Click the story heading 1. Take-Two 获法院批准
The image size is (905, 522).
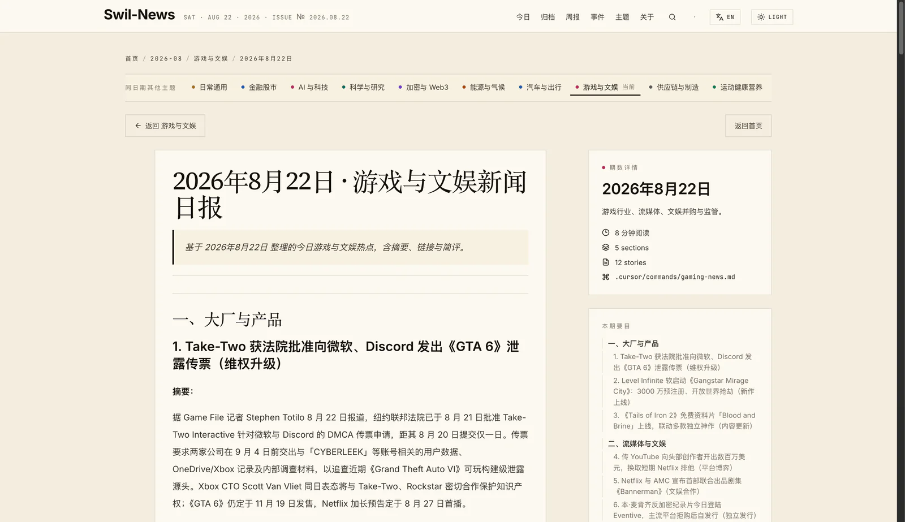tap(346, 355)
